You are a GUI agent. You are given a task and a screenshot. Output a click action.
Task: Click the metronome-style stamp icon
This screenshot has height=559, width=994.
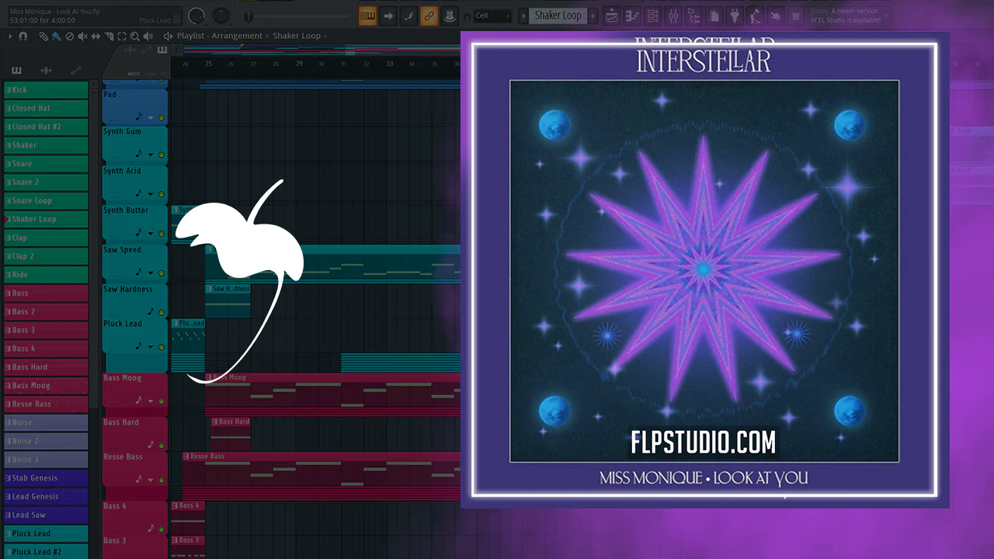point(449,16)
